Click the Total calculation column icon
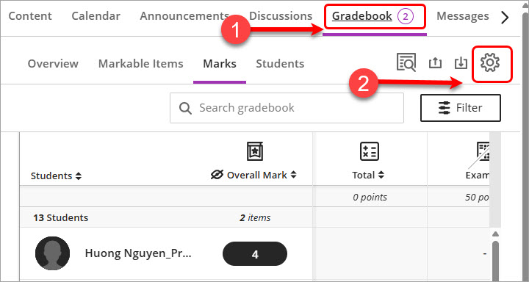529x282 pixels. (370, 151)
